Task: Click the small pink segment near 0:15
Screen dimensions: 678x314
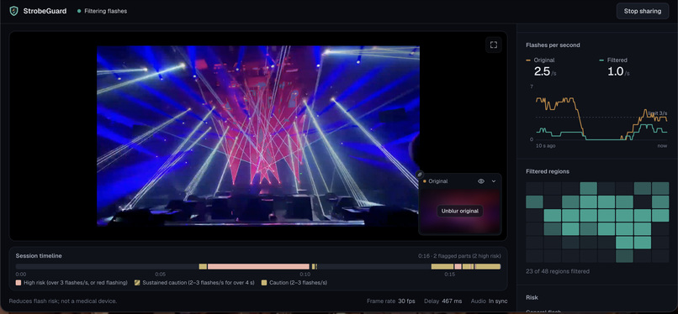Action: (x=458, y=266)
